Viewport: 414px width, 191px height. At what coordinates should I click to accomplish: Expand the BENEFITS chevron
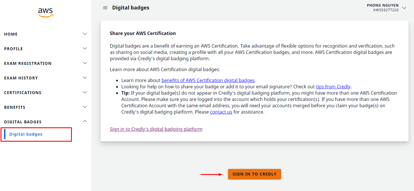(85, 107)
